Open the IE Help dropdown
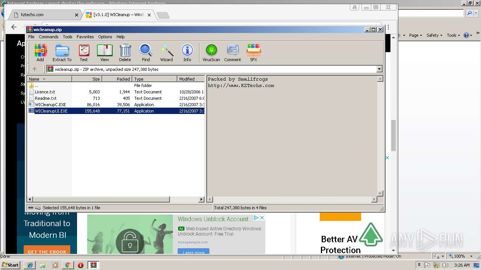The image size is (481, 270). [468, 35]
